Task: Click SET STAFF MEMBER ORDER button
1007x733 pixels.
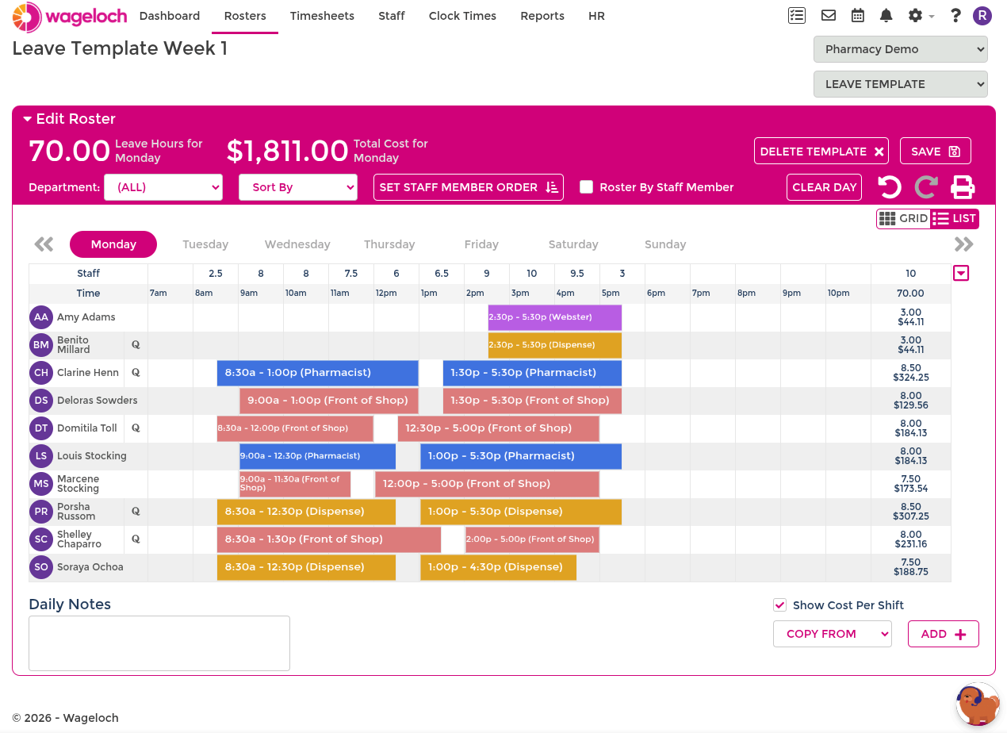Action: coord(469,187)
